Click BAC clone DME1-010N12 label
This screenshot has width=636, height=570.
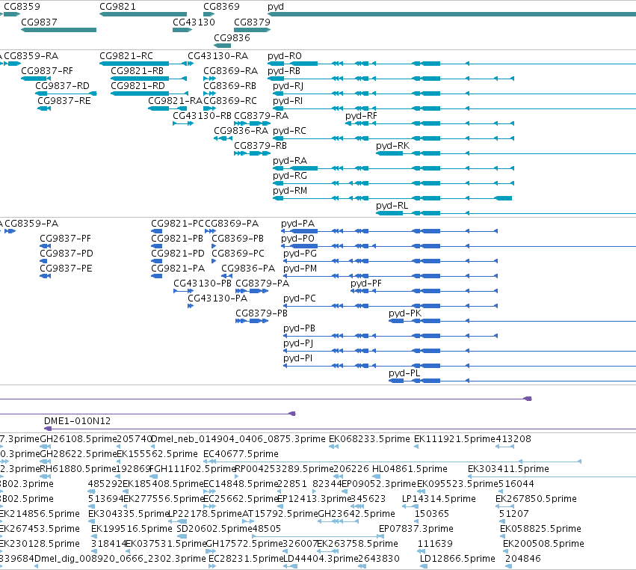(x=77, y=421)
